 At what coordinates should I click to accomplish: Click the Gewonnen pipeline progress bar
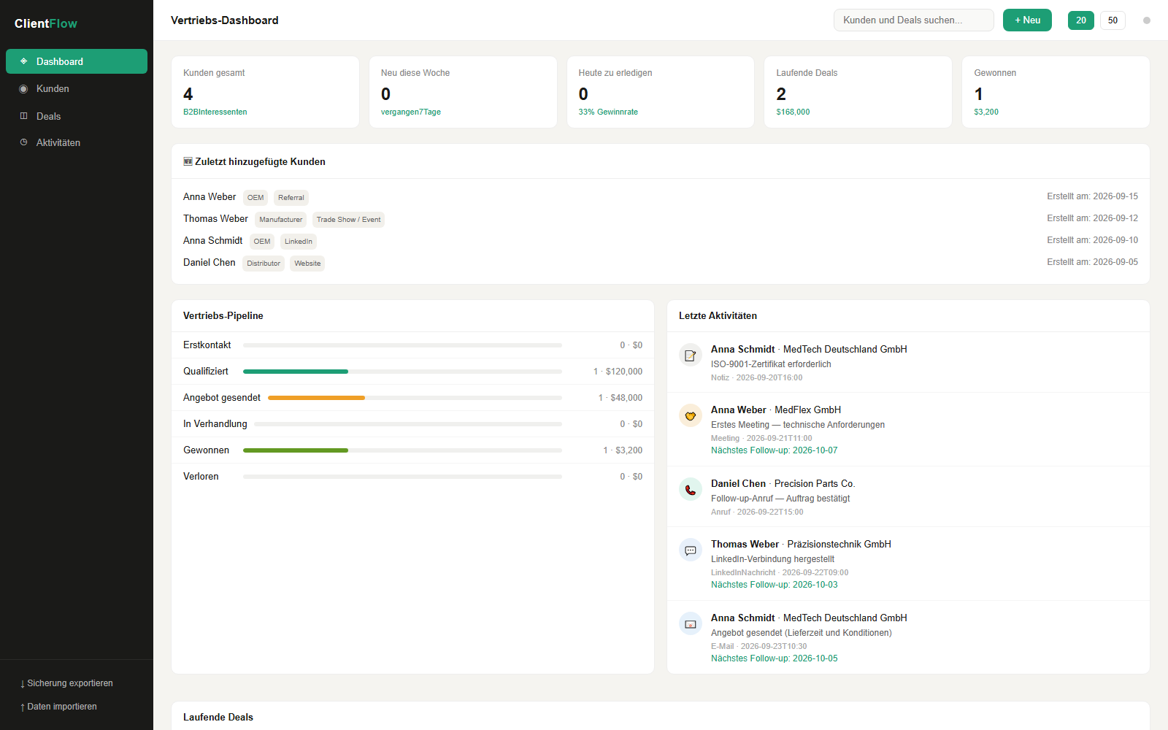[x=402, y=450]
